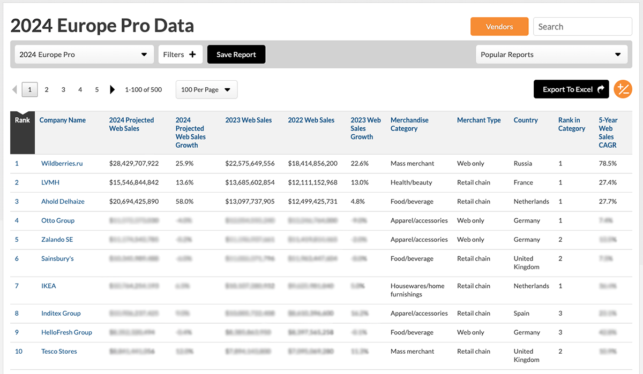Viewport: 643px width, 374px height.
Task: Open Zalando SE company link
Action: click(x=57, y=240)
